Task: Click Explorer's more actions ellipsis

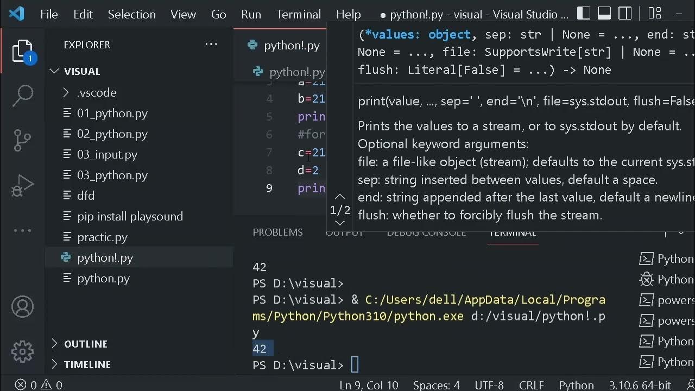Action: [x=211, y=45]
